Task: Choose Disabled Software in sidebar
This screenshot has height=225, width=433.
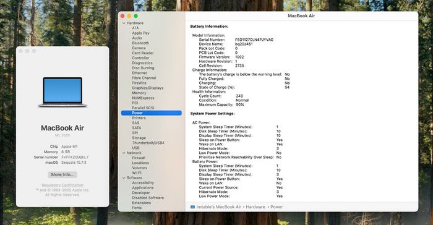Action: [x=148, y=198]
